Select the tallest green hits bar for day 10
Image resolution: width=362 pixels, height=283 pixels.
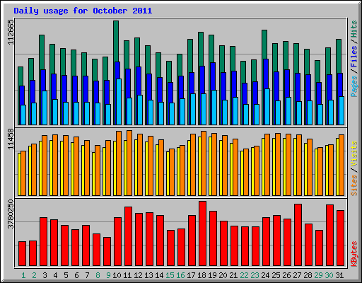click(116, 41)
